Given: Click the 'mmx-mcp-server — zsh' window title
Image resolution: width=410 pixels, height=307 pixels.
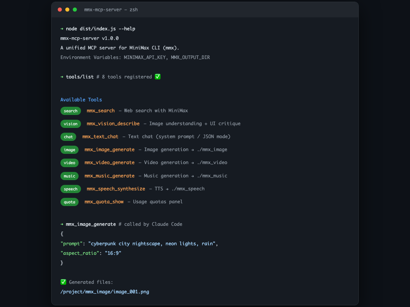Looking at the screenshot, I should click(111, 10).
